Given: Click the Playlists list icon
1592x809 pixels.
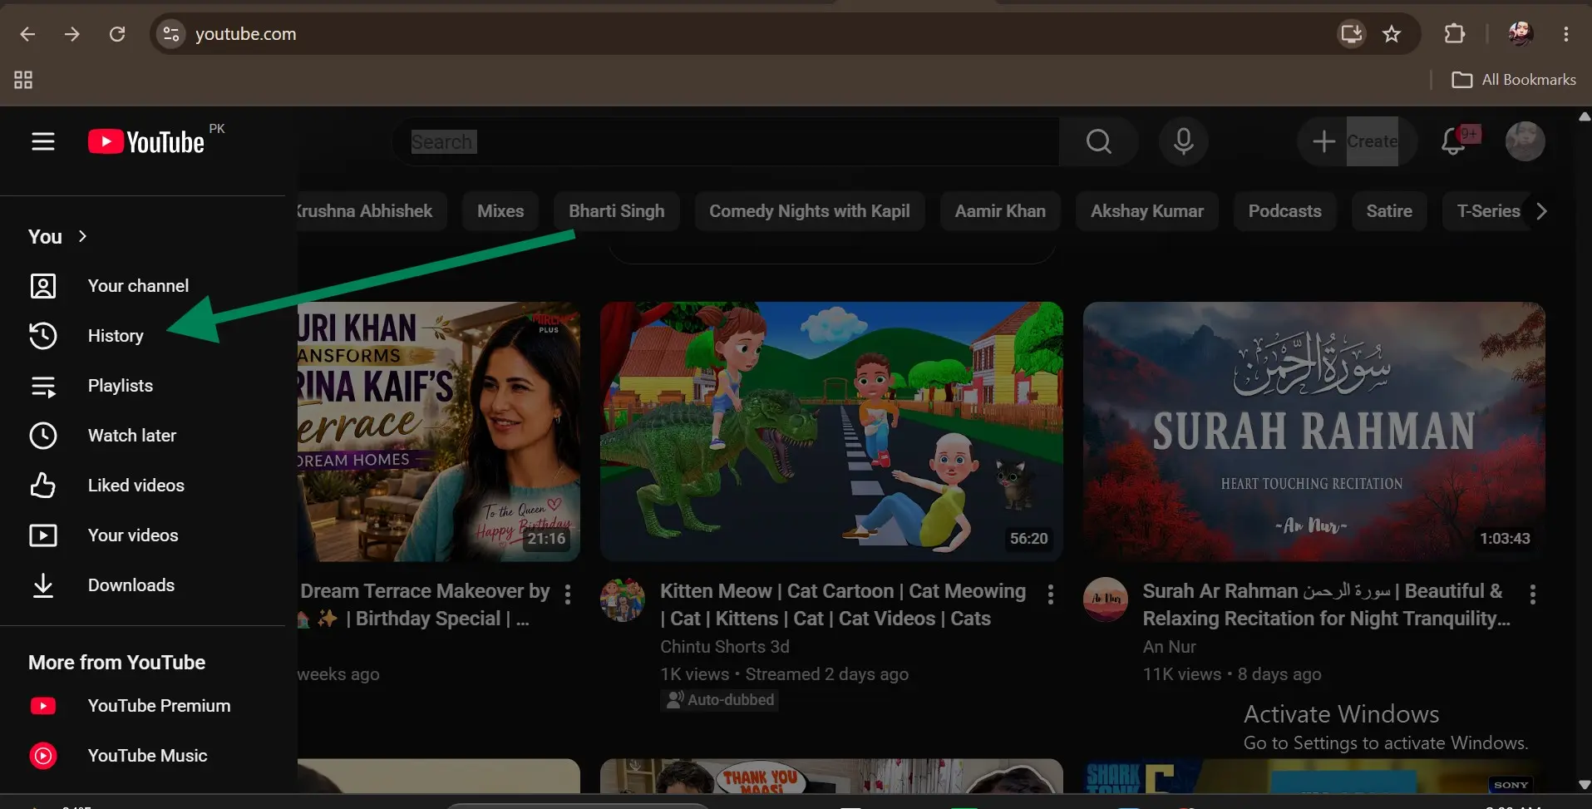Looking at the screenshot, I should 43,386.
